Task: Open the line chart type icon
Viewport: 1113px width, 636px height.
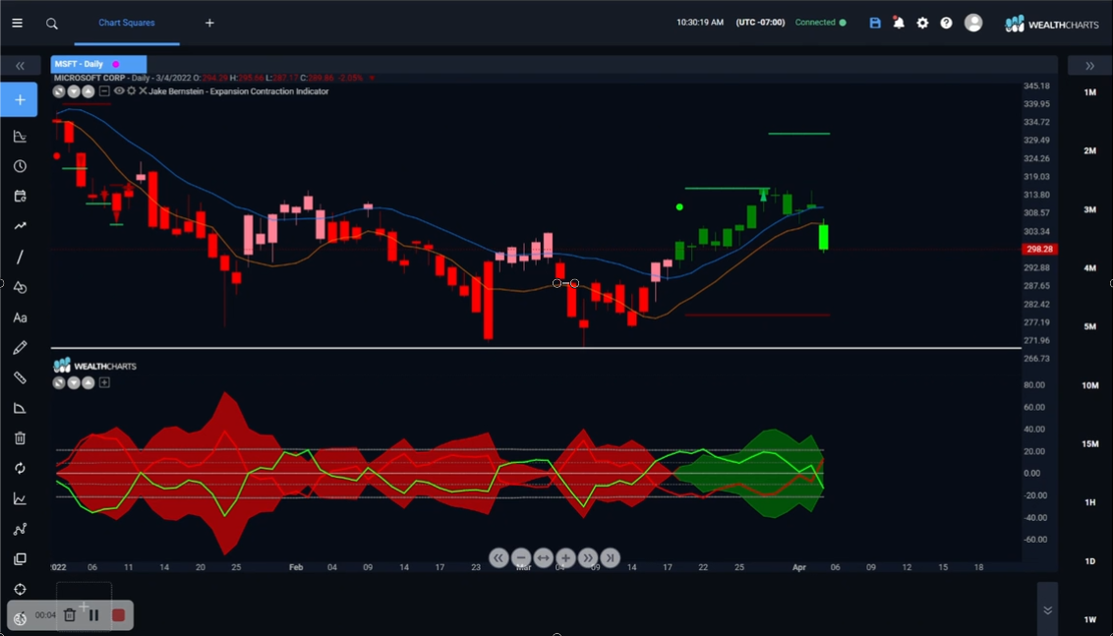Action: [x=20, y=499]
